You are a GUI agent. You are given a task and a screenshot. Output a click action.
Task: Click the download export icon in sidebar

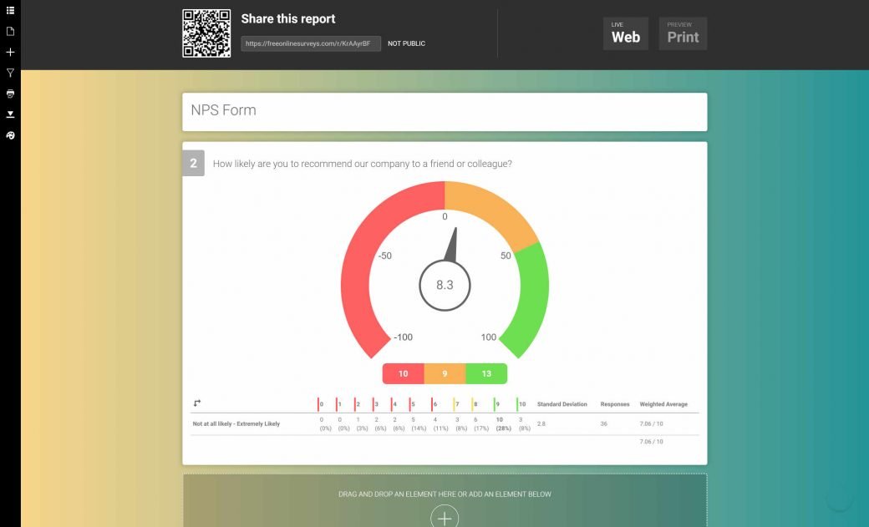pyautogui.click(x=10, y=114)
